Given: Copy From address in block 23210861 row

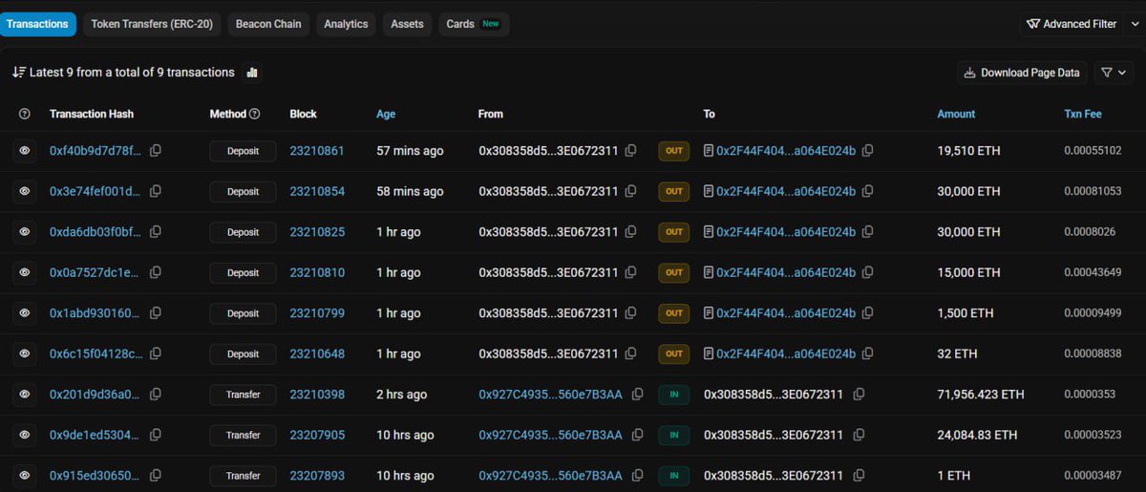Looking at the screenshot, I should [630, 151].
